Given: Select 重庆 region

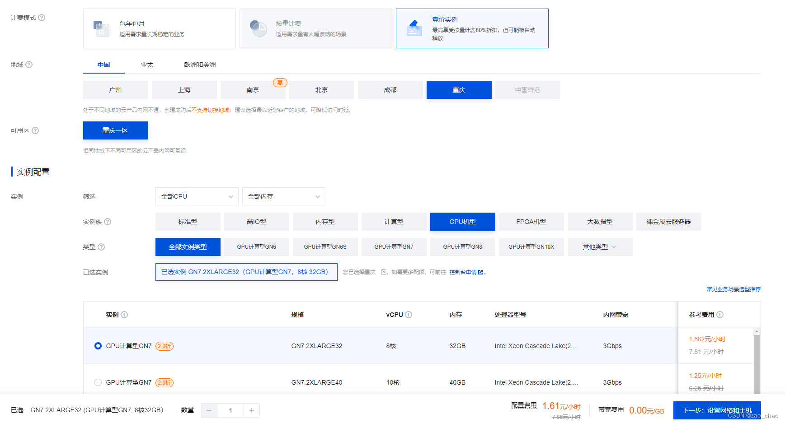Looking at the screenshot, I should (x=459, y=90).
